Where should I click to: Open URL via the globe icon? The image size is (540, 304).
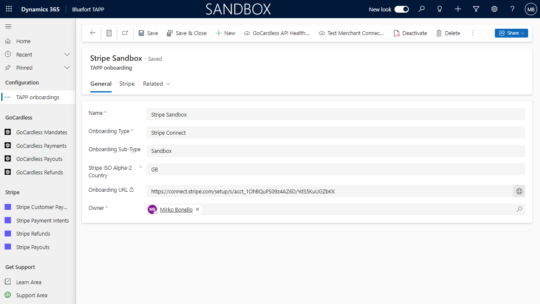pyautogui.click(x=519, y=191)
